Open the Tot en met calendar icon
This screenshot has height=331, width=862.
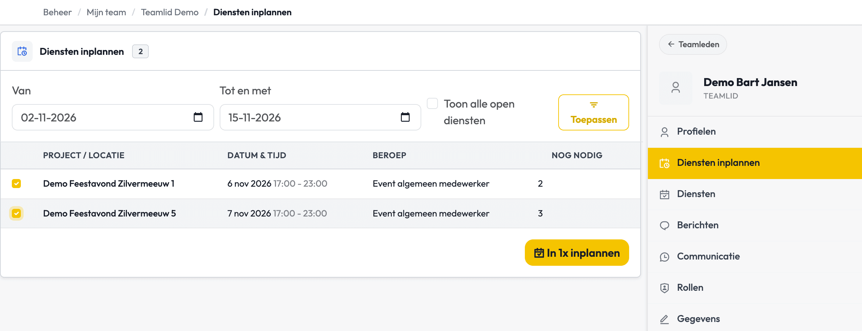click(x=405, y=117)
